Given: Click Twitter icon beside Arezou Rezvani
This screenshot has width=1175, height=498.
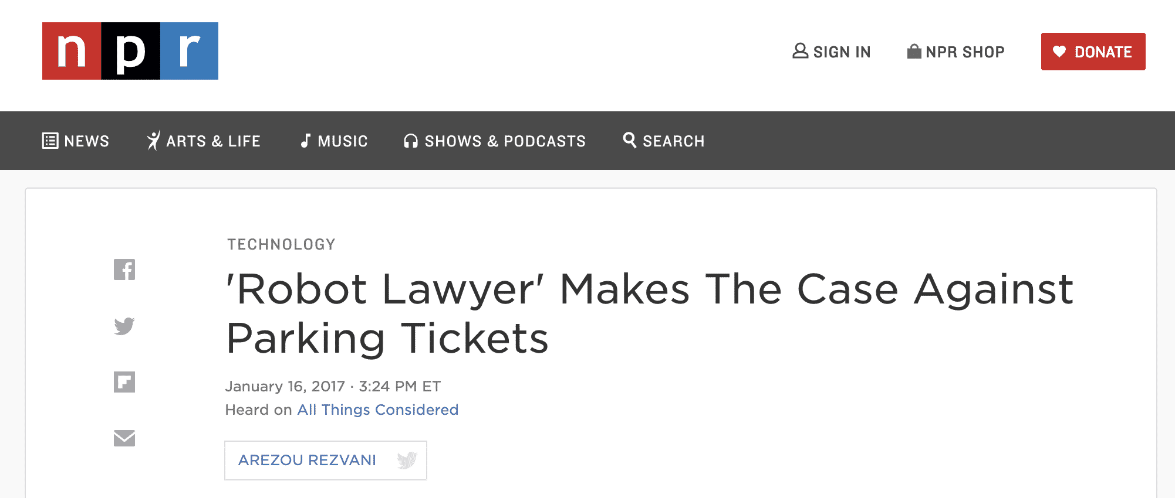Looking at the screenshot, I should point(407,461).
